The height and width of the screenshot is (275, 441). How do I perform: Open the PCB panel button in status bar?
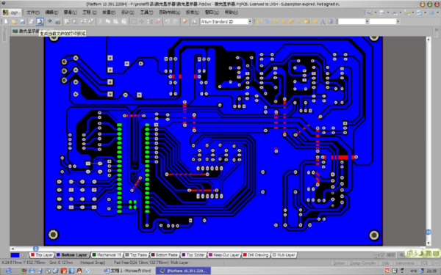tap(424, 263)
